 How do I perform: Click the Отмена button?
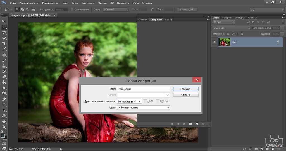click(x=186, y=95)
